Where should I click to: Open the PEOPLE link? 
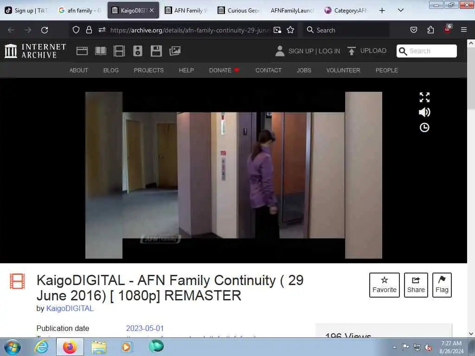pos(386,70)
